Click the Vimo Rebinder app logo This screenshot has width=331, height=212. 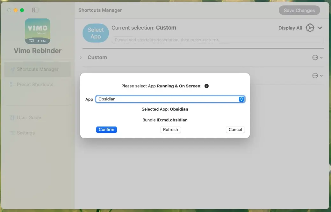[x=38, y=31]
